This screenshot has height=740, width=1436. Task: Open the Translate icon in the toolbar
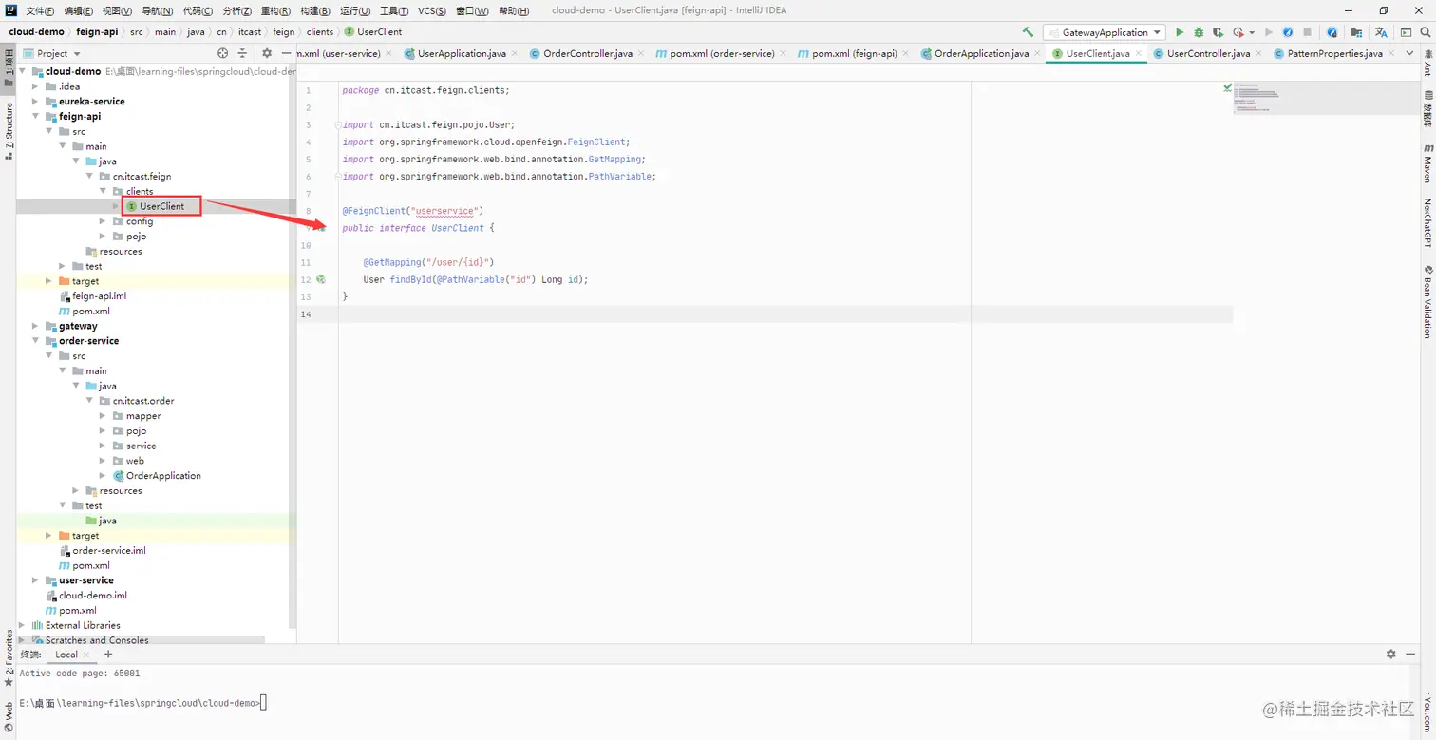tap(1381, 32)
